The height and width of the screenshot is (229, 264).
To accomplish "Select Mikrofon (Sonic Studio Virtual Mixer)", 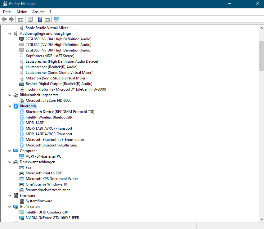I will click(x=56, y=78).
